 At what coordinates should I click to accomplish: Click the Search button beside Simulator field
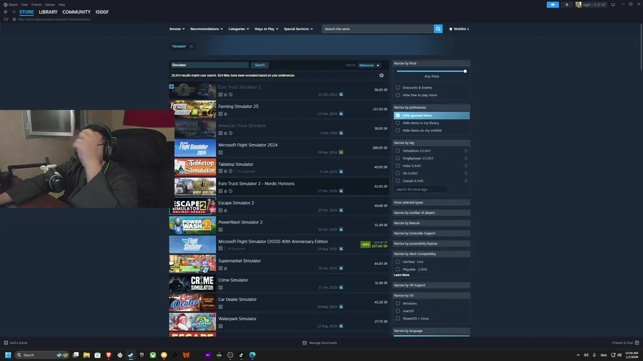tap(260, 65)
